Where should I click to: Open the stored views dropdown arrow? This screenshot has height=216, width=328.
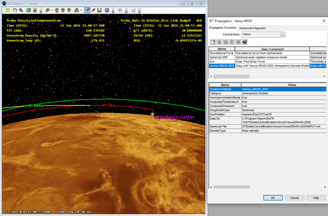pyautogui.click(x=81, y=10)
